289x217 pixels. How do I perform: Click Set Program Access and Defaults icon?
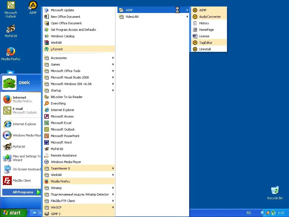[x=47, y=29]
